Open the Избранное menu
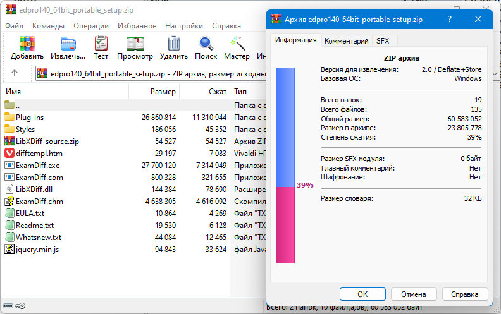Viewport: 501px width, 314px height. click(137, 26)
